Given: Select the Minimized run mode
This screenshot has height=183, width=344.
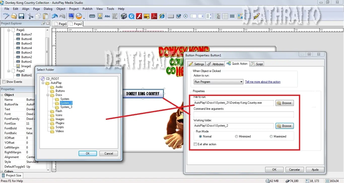Looking at the screenshot, I should (236, 136).
